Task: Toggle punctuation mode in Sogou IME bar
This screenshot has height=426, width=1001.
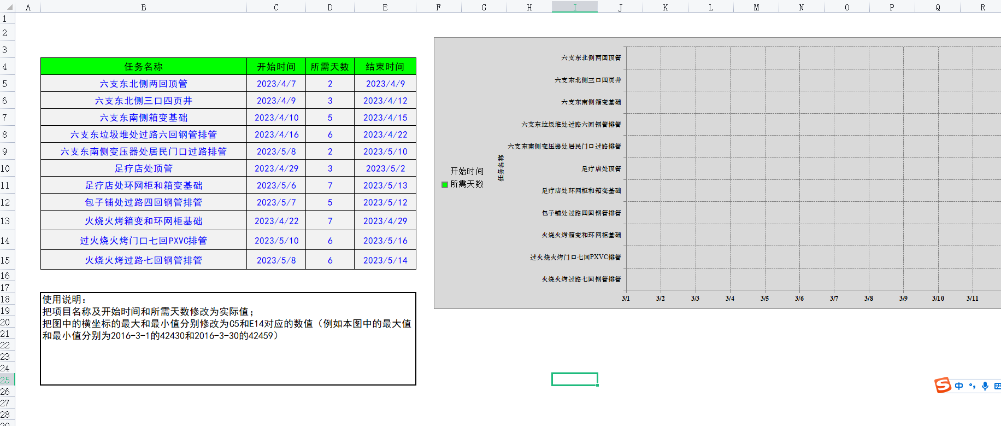Action: 972,386
